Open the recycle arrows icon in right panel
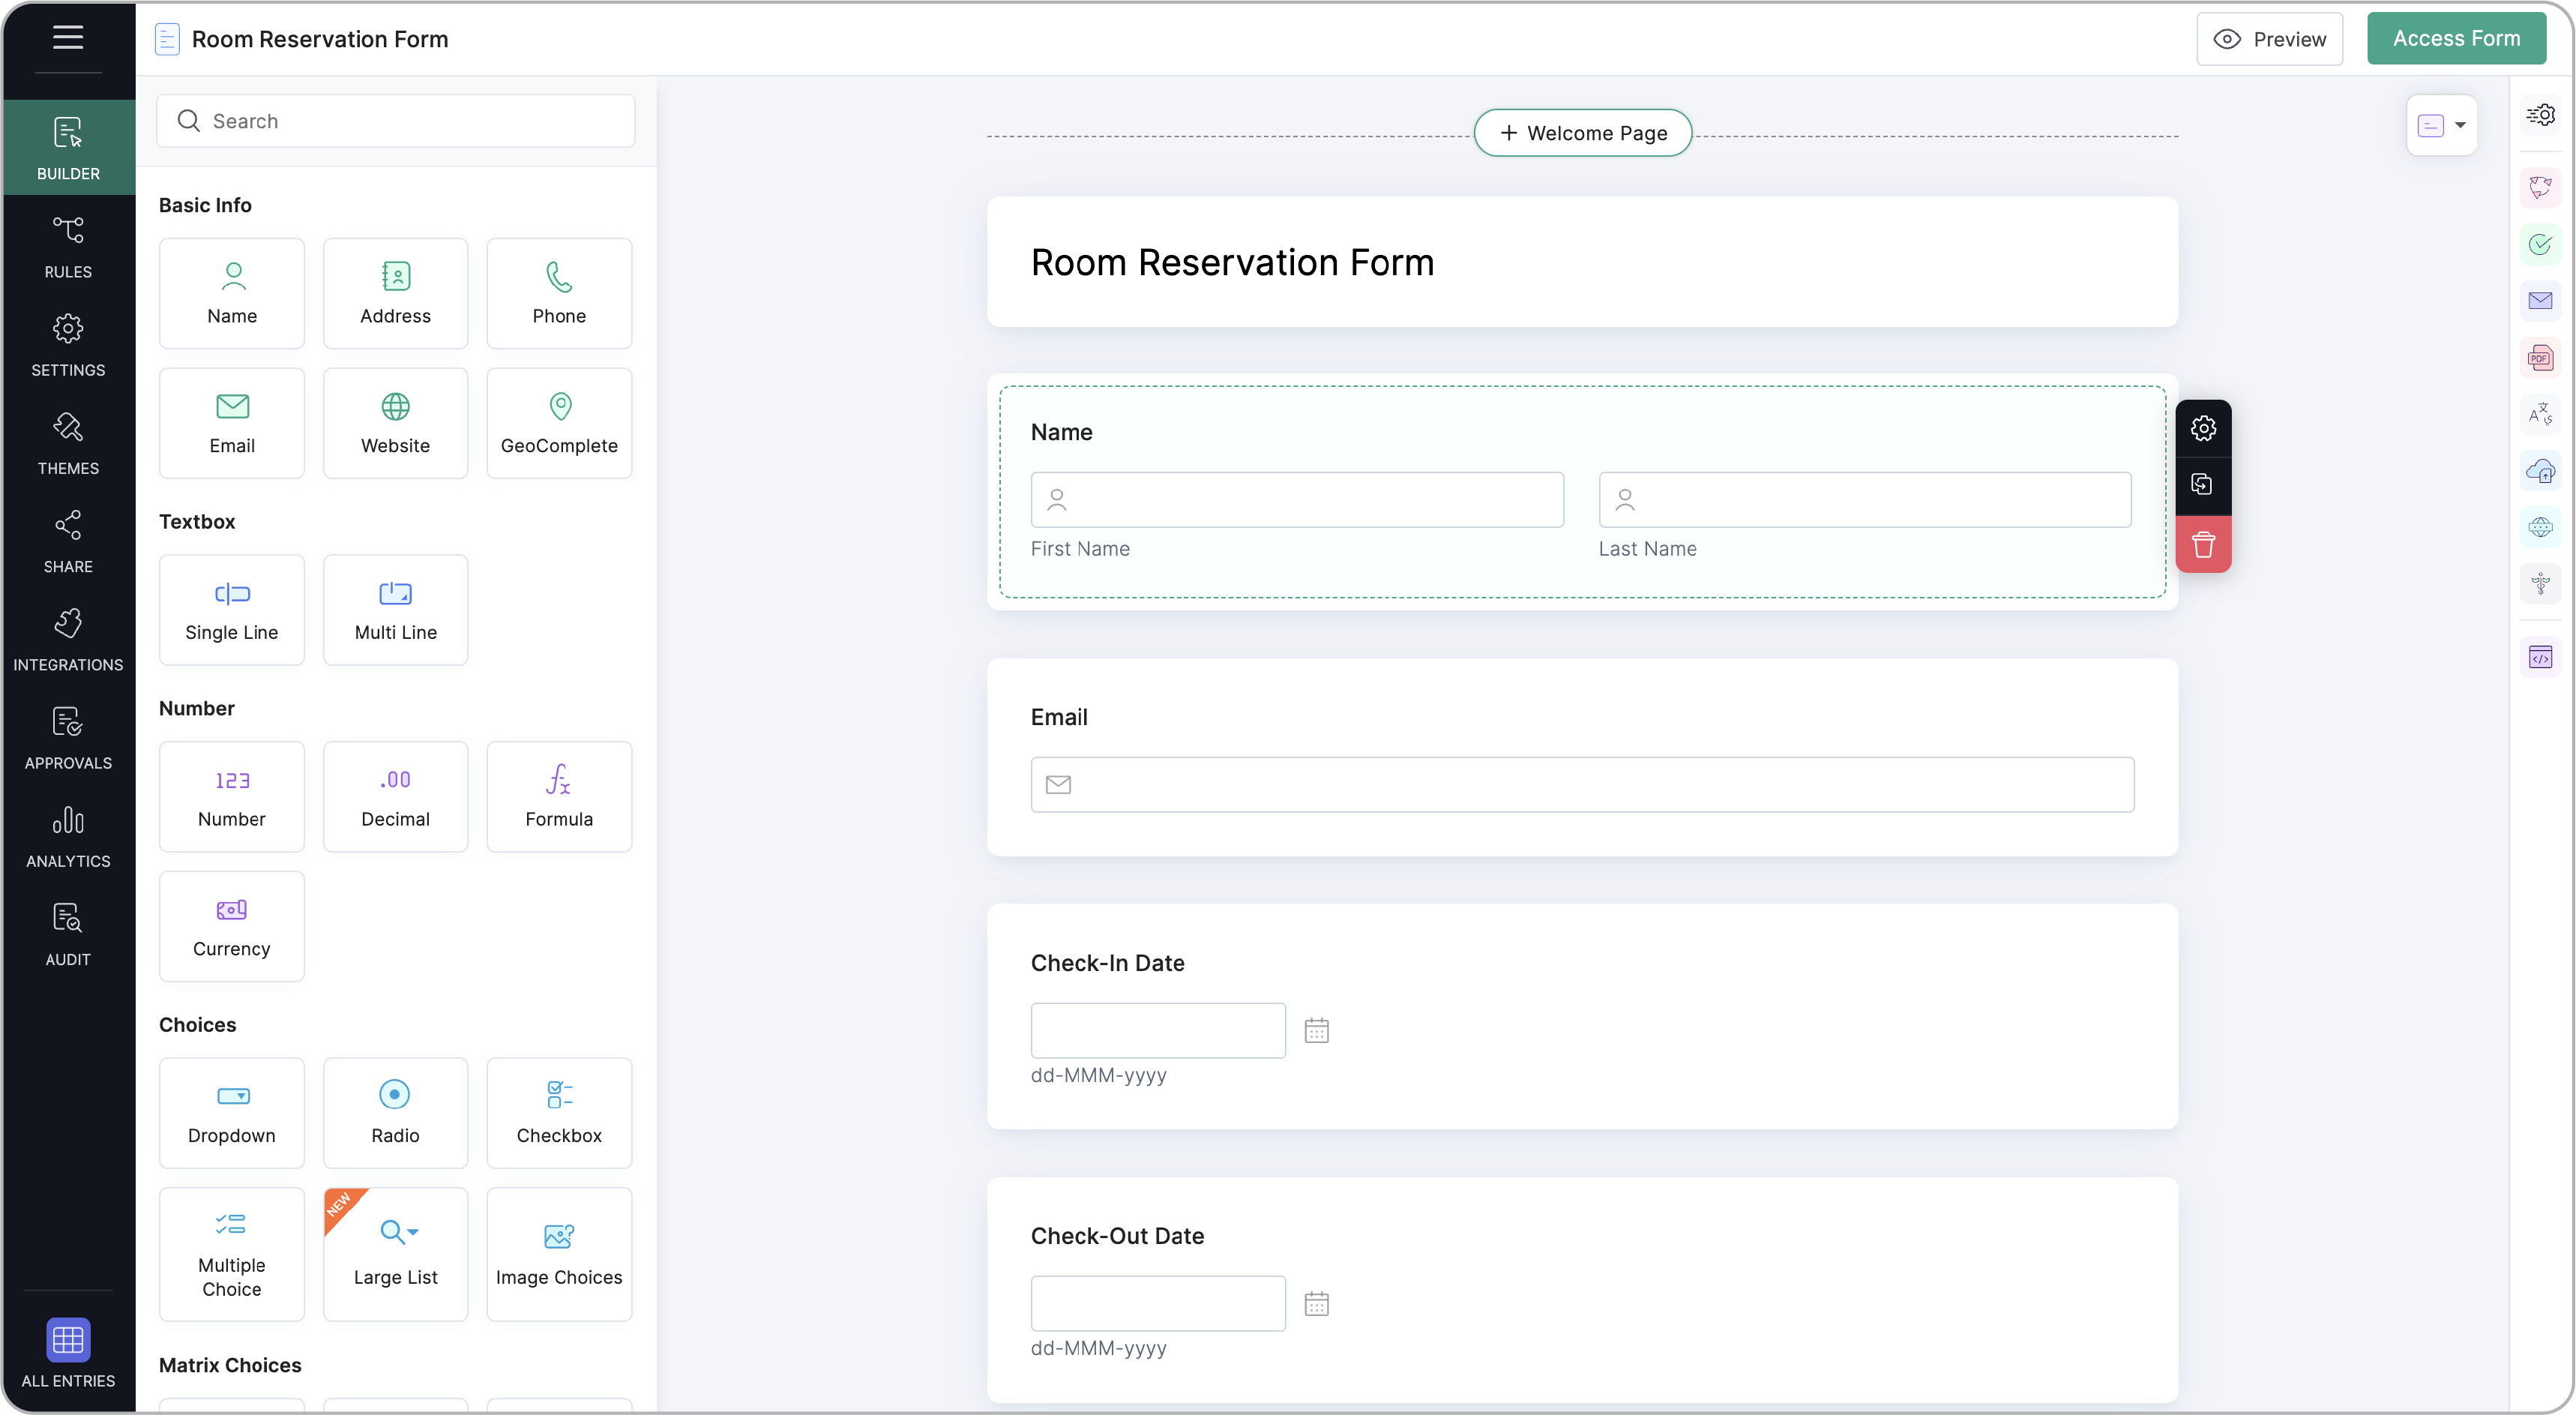 tap(2541, 187)
